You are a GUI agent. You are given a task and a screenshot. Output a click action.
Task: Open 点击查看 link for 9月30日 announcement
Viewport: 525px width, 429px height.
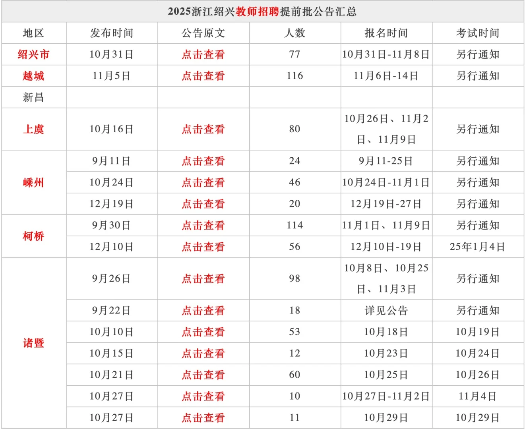point(203,225)
